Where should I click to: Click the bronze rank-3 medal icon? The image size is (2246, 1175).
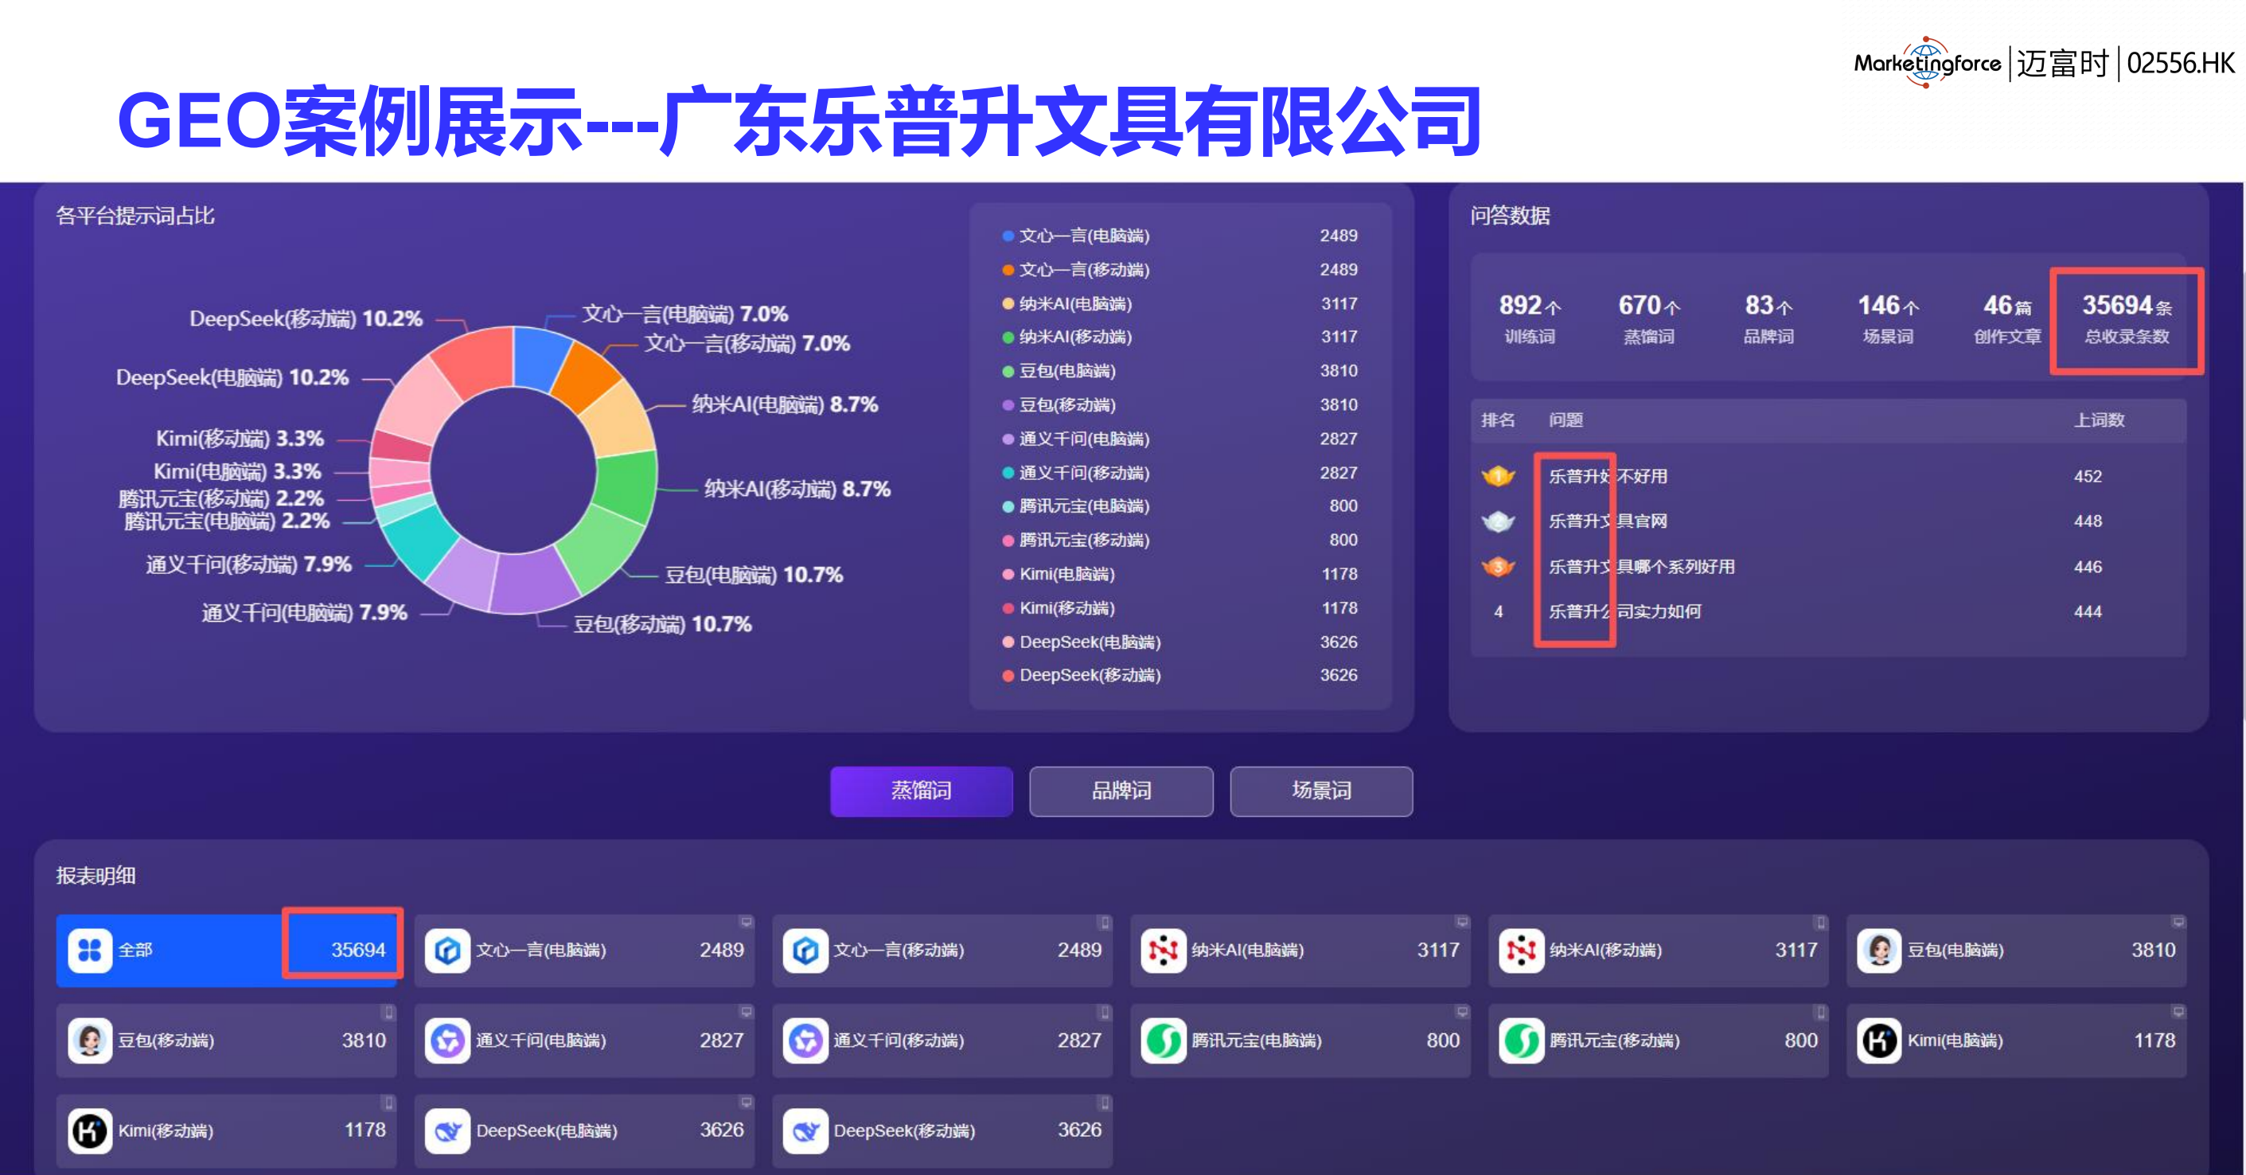[x=1498, y=567]
